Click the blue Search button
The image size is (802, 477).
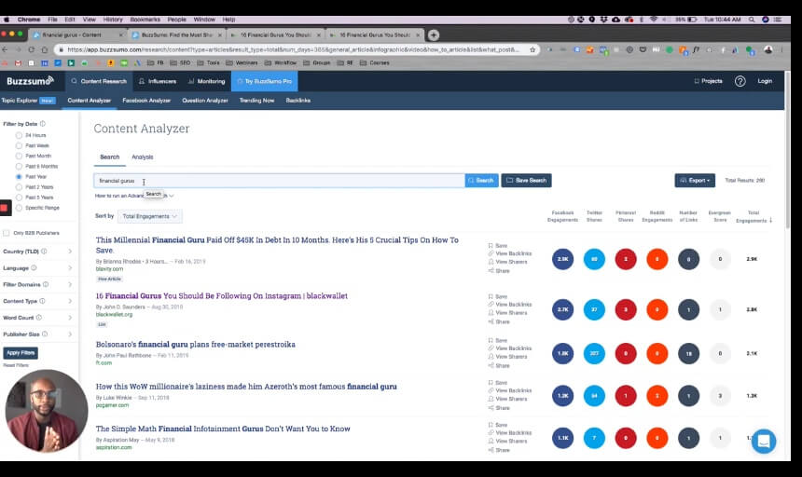[481, 181]
